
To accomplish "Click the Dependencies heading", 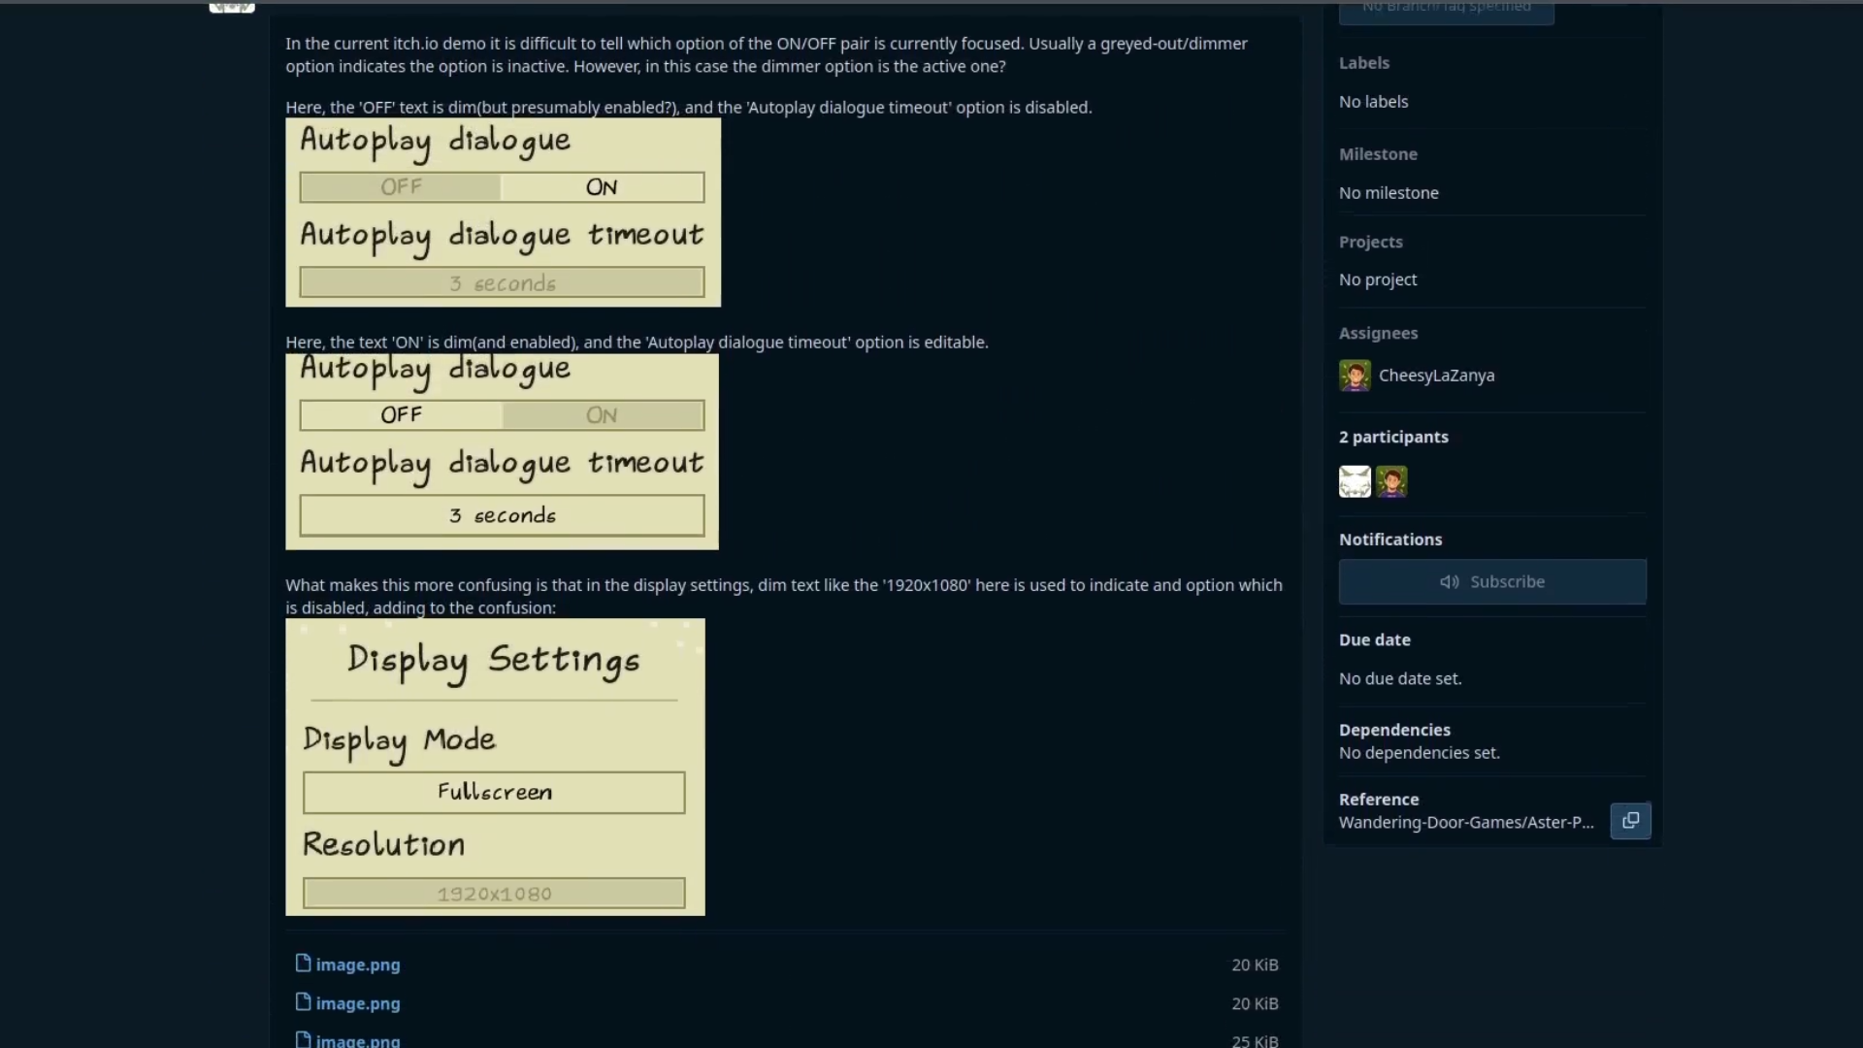I will tap(1394, 730).
